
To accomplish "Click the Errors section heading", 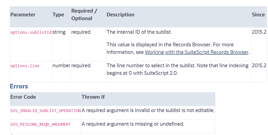I will (19, 86).
